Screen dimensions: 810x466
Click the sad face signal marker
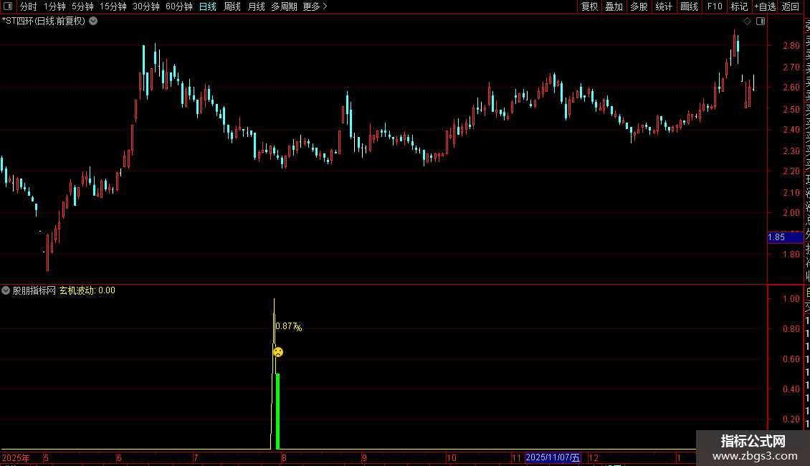(x=278, y=352)
